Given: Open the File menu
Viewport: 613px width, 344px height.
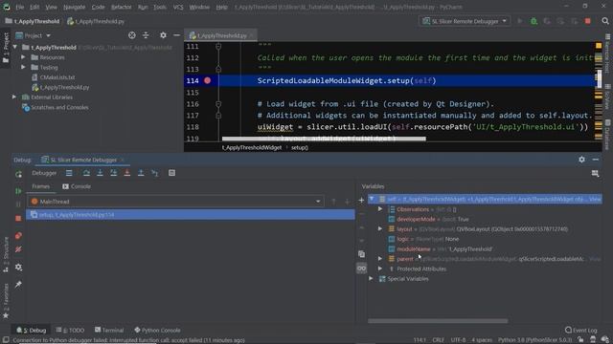Looking at the screenshot, I should click(19, 7).
